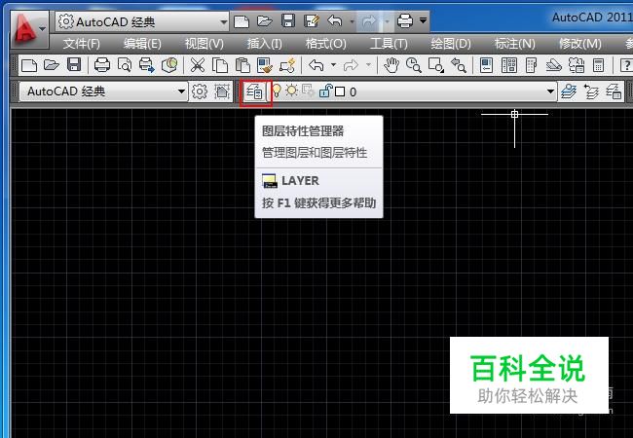Open the 文件(F) menu
Screen dimensions: 633x438
pos(81,44)
